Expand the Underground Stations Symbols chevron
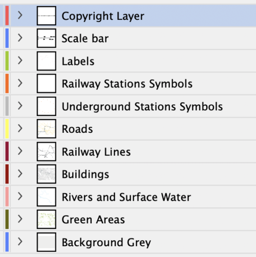The width and height of the screenshot is (256, 257). coord(20,106)
